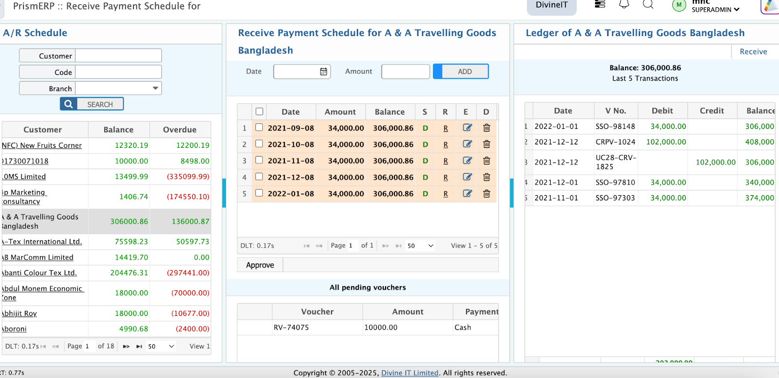Viewport: 779px width, 378px height.
Task: Click edit icon for 2021-09-08 schedule row
Action: [x=467, y=128]
